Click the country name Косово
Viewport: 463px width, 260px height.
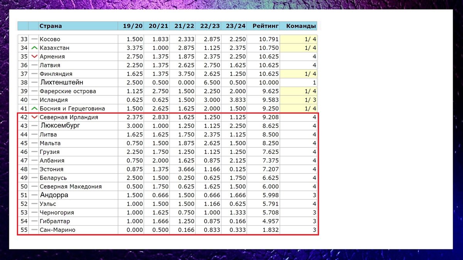click(50, 39)
